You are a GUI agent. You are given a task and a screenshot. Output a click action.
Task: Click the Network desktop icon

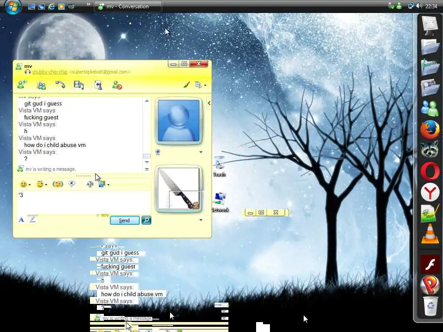[220, 202]
